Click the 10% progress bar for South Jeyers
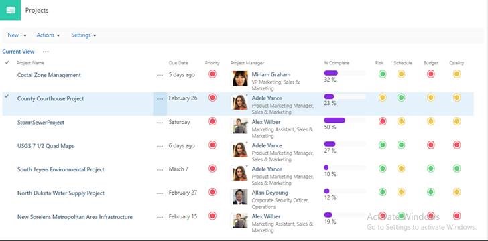The height and width of the screenshot is (241, 488). [345, 167]
